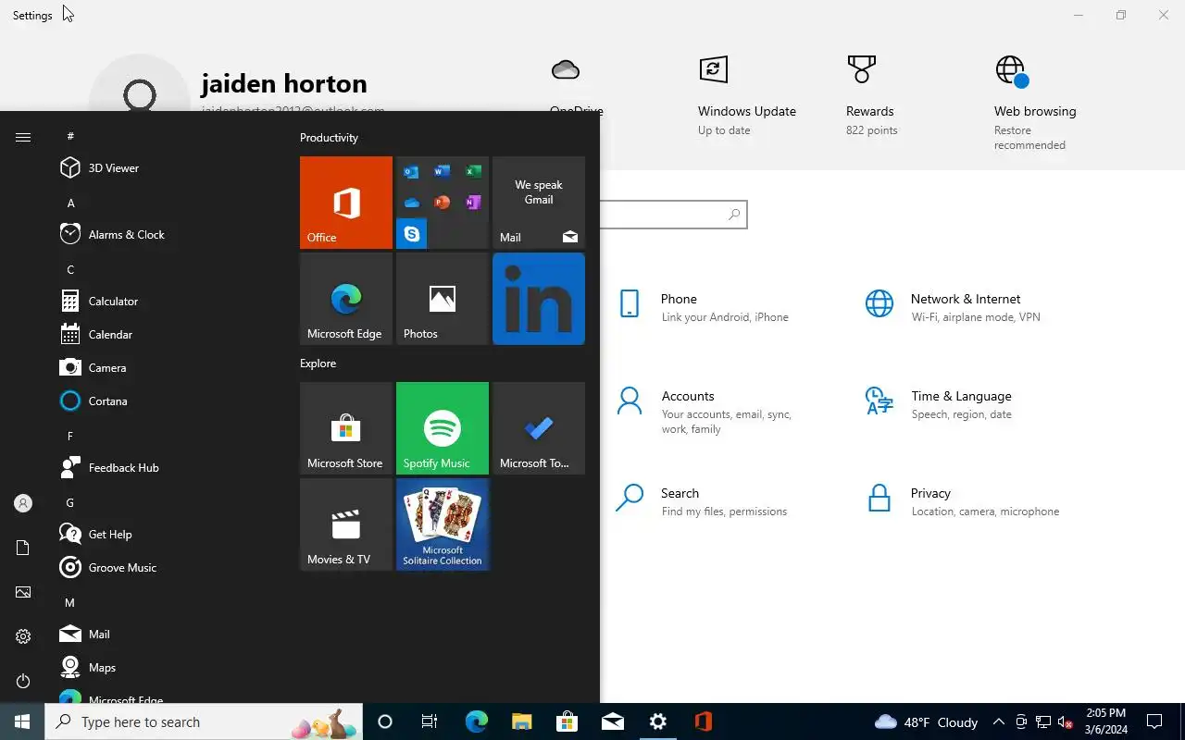Image resolution: width=1185 pixels, height=740 pixels.
Task: Click the Office tile
Action: pyautogui.click(x=346, y=203)
